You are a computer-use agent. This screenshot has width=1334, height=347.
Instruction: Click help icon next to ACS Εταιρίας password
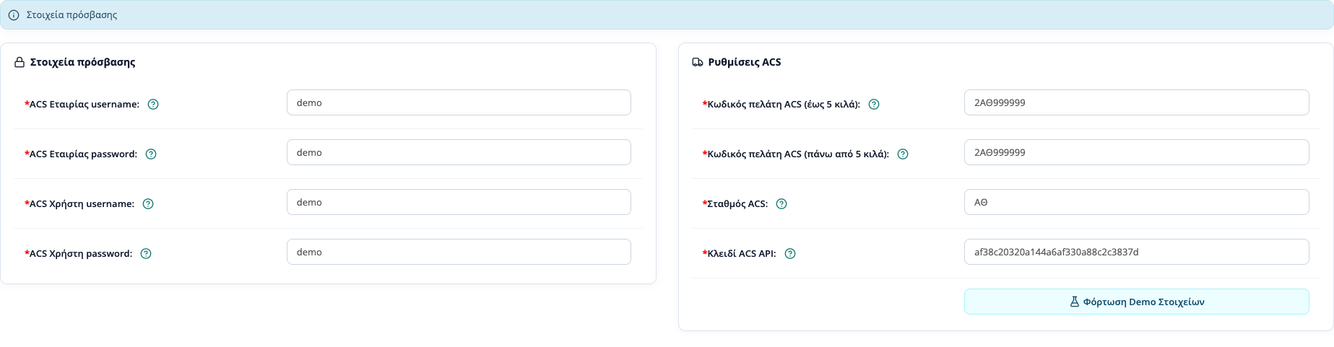click(x=151, y=154)
